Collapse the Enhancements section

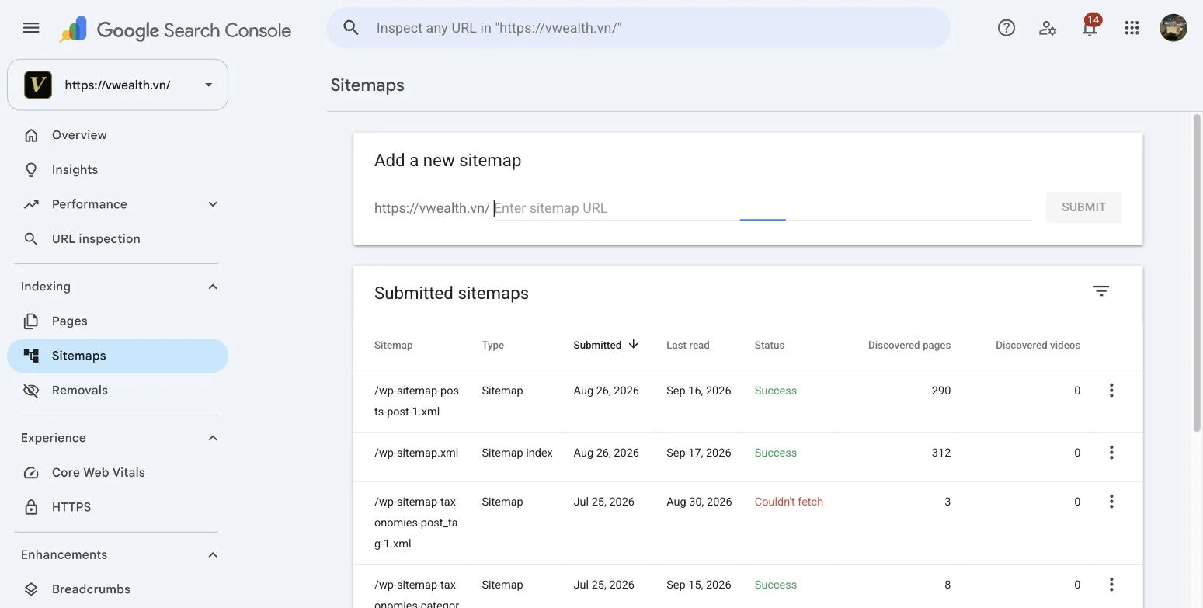tap(213, 554)
